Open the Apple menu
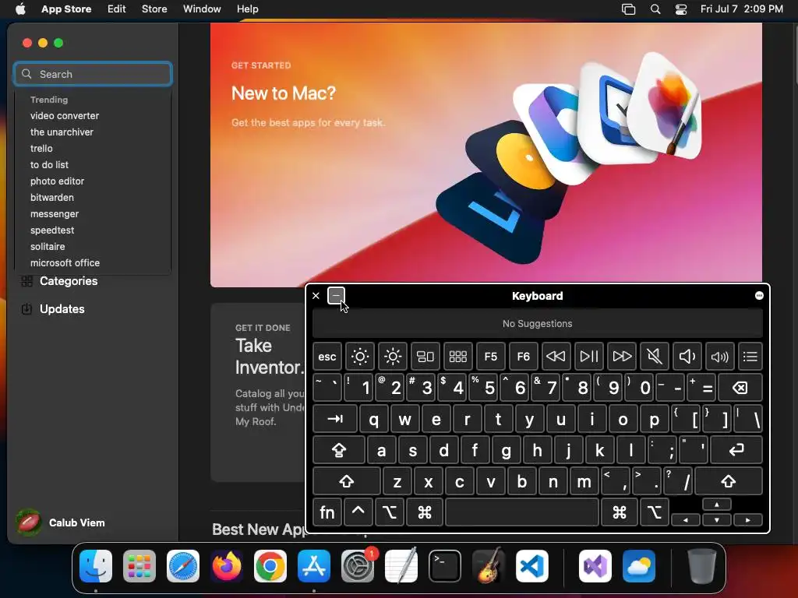This screenshot has width=798, height=598. [20, 9]
